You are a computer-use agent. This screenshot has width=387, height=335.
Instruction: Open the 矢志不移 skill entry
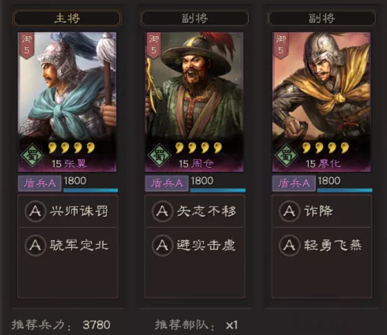[x=195, y=211]
